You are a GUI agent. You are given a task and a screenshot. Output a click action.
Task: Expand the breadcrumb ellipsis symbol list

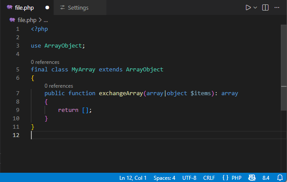(x=45, y=20)
